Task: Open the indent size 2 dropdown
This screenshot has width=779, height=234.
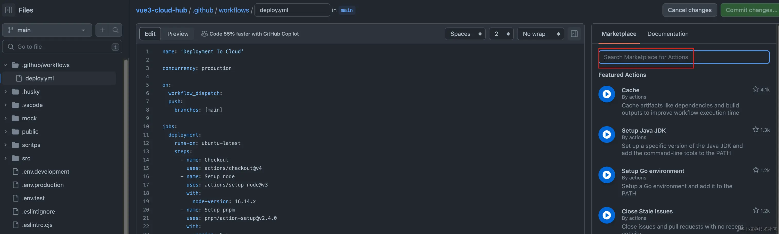Action: pos(501,34)
